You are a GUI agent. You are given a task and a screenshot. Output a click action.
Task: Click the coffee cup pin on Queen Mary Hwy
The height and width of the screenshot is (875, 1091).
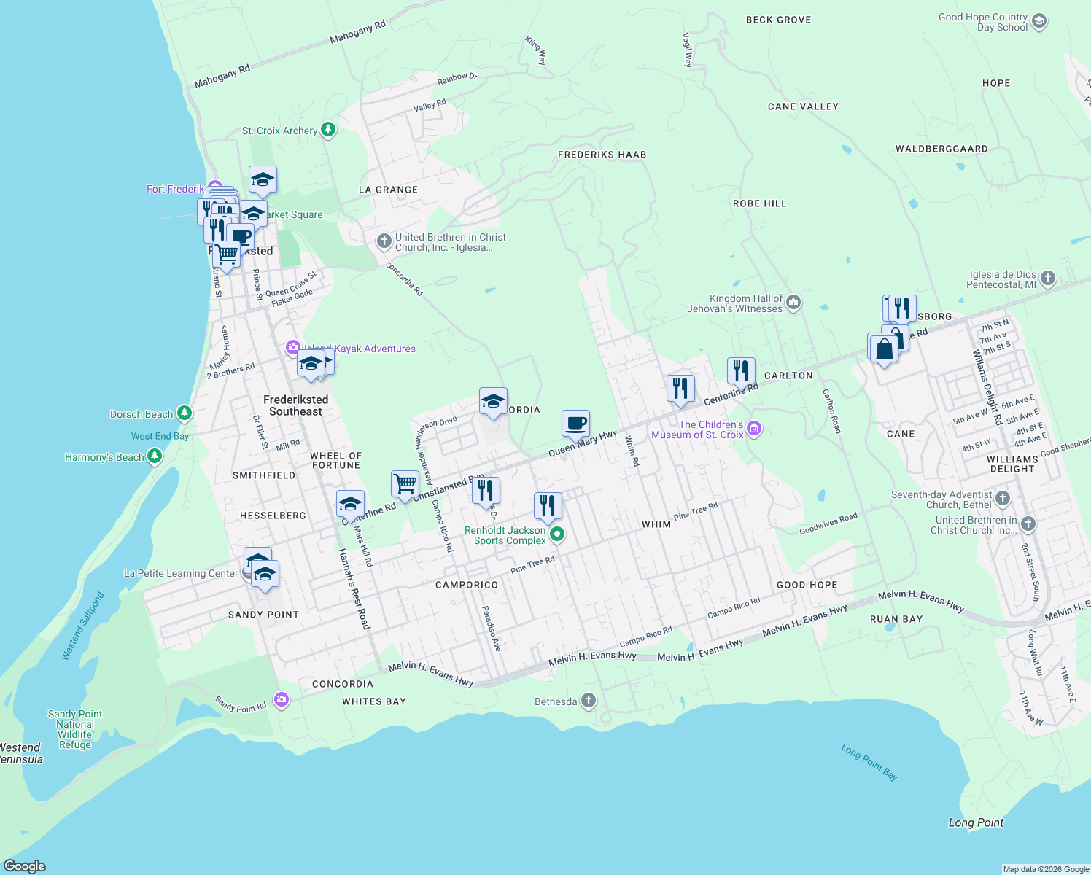(x=575, y=425)
